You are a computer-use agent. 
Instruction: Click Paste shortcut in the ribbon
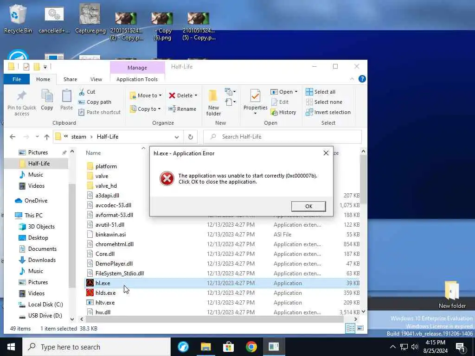click(x=100, y=112)
